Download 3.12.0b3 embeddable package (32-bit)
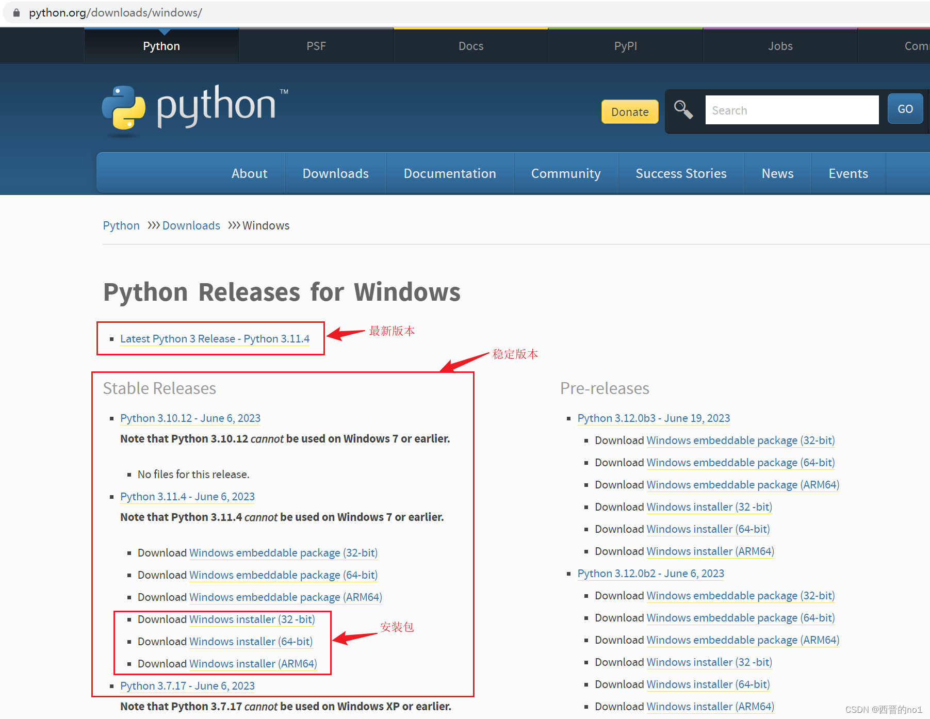Image resolution: width=930 pixels, height=719 pixels. point(741,440)
